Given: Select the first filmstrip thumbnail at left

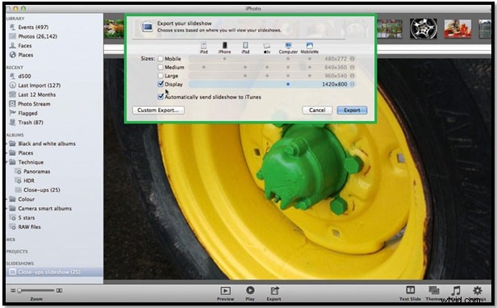Looking at the screenshot, I should (x=114, y=29).
